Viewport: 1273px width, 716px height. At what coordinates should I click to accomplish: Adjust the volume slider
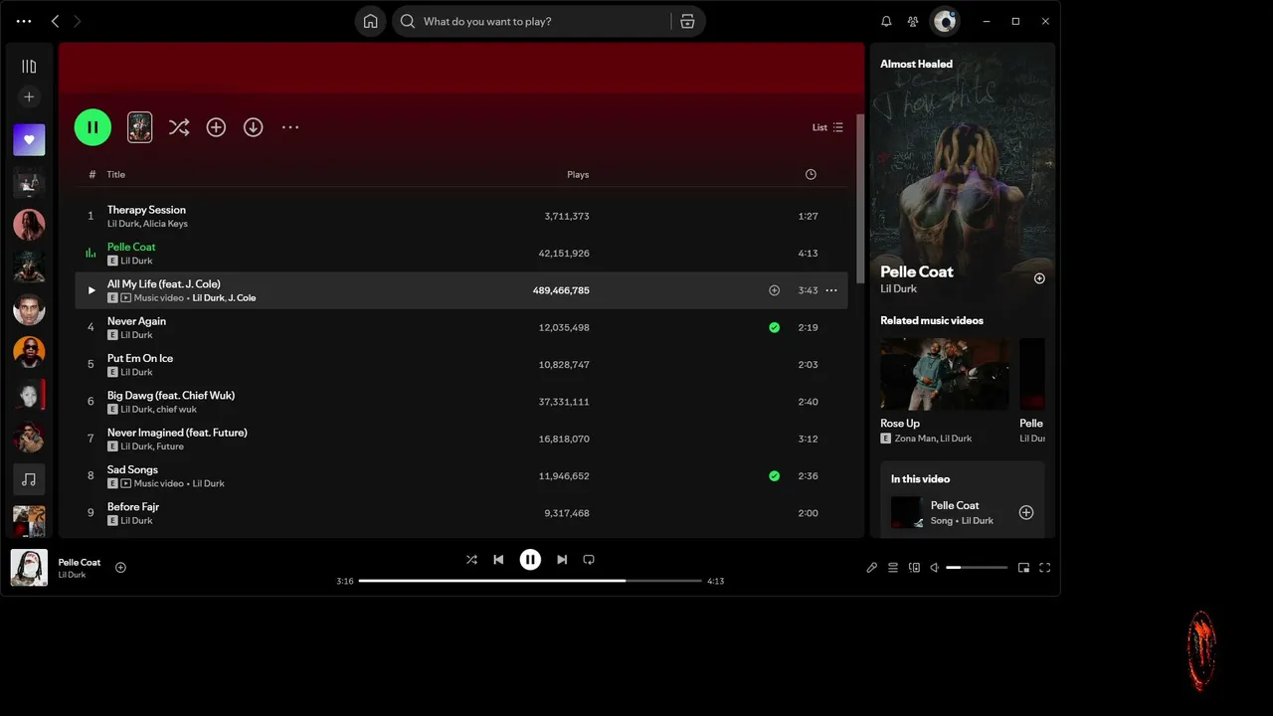977,568
